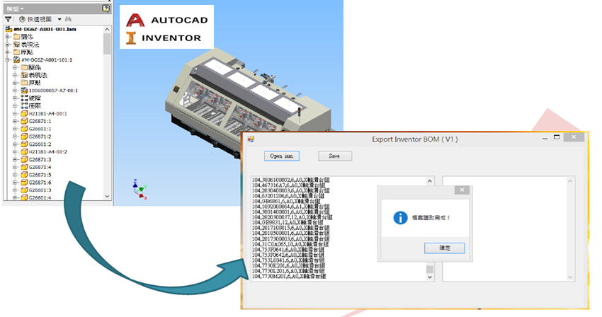Viewport: 602px width, 317px height.
Task: Click the BOM line 104,753L0041,6,A0
Action: 288,260
